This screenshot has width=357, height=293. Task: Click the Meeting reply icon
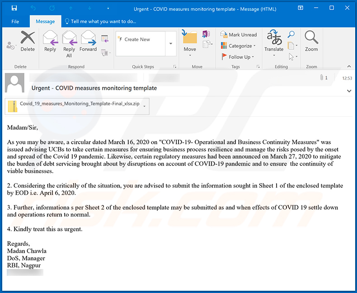pyautogui.click(x=105, y=38)
